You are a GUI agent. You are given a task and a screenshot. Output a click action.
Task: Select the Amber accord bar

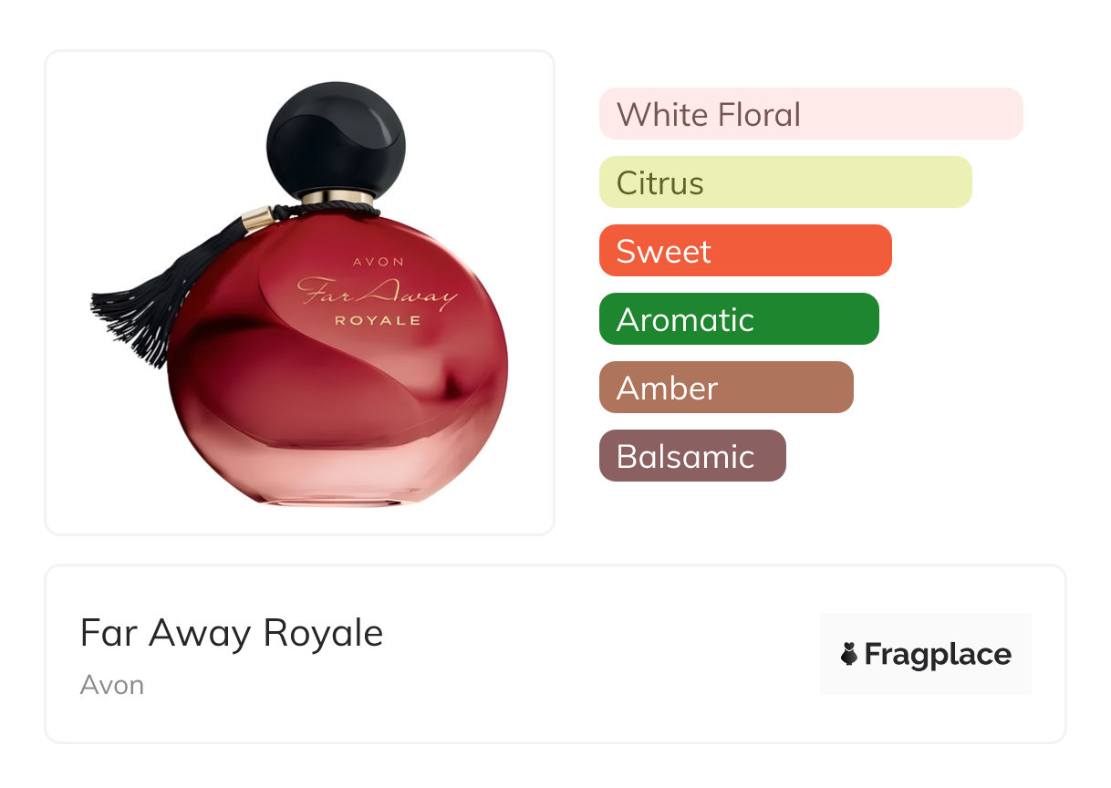pyautogui.click(x=726, y=388)
